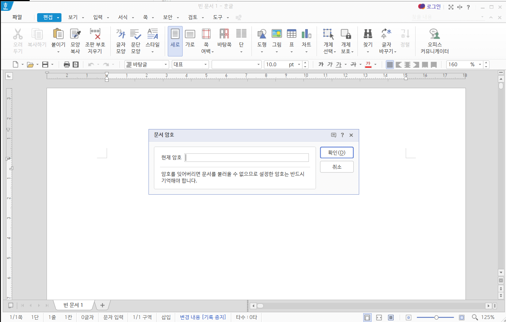Open the font size dropdown
The height and width of the screenshot is (322, 506).
pyautogui.click(x=299, y=64)
